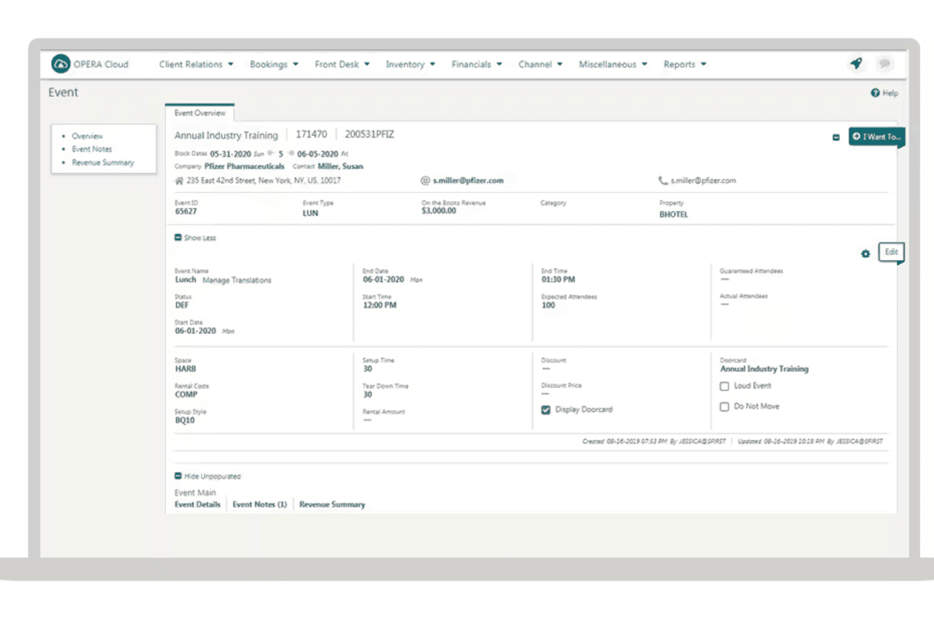Click the contact Miller, Susan link

tap(340, 167)
